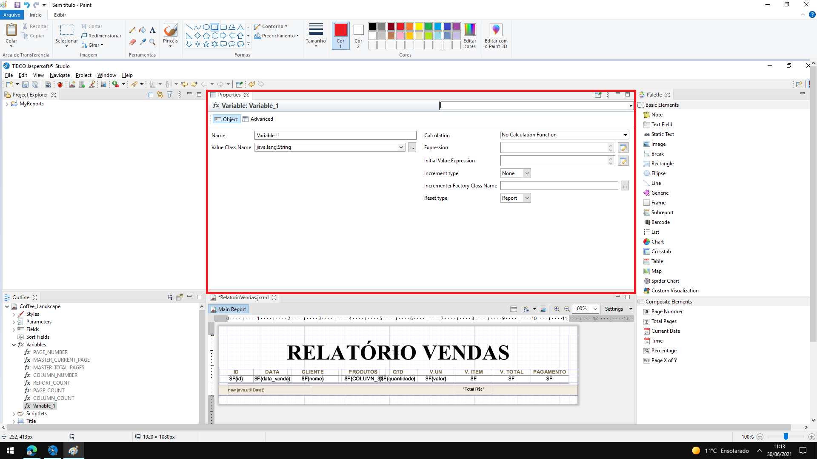Open Expression editor button for Expression
This screenshot has height=459, width=817.
[623, 148]
